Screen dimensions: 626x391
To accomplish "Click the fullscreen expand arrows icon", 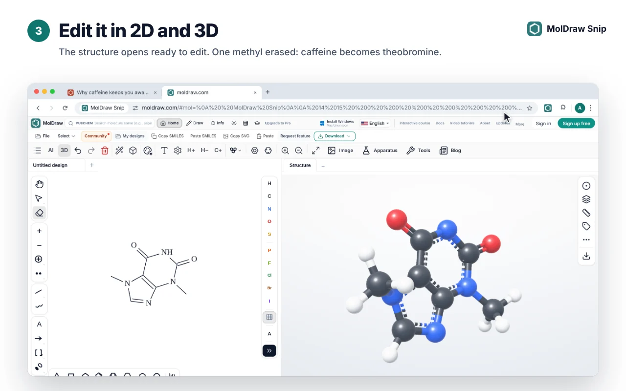I will (x=316, y=151).
